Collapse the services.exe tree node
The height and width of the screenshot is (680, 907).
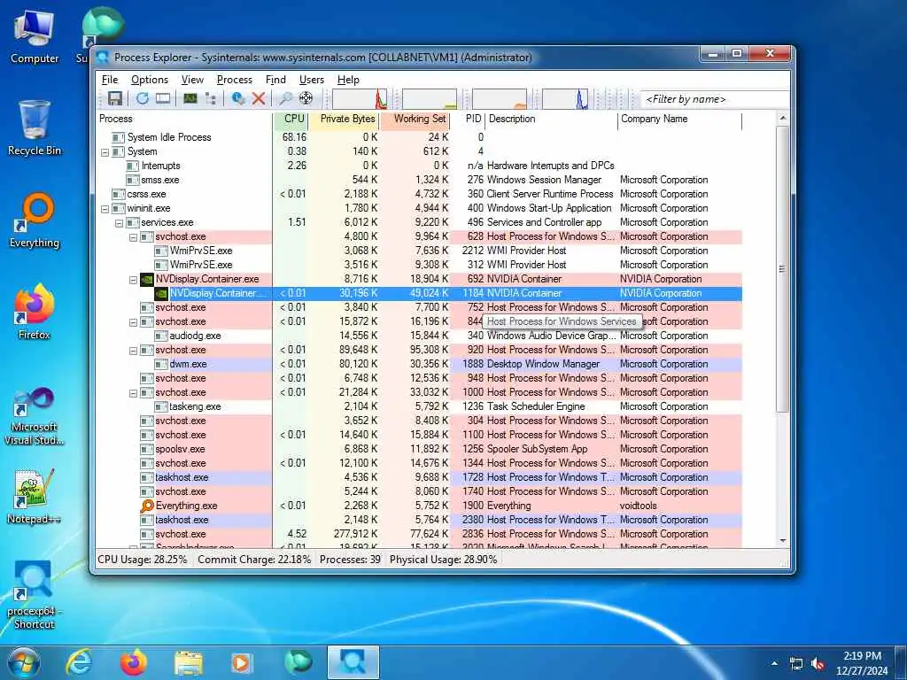[119, 223]
